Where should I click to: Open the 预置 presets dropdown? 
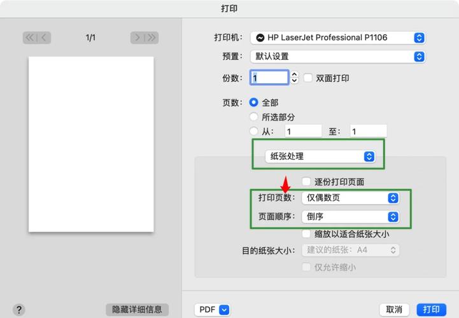pyautogui.click(x=338, y=57)
